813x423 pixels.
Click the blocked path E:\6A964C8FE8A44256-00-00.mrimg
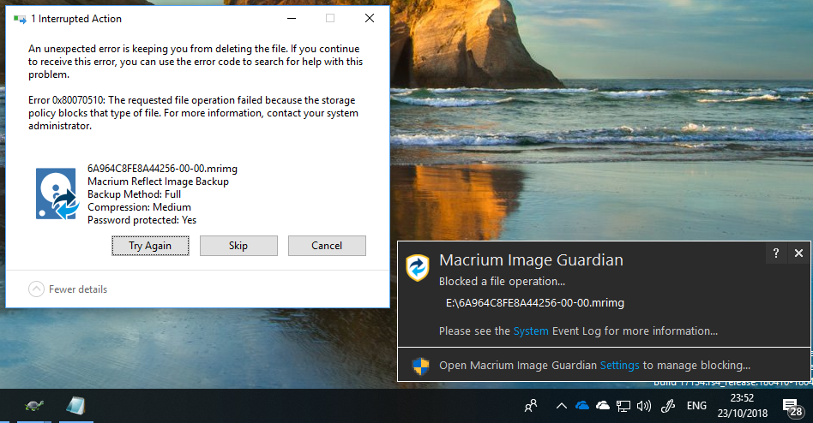[535, 303]
